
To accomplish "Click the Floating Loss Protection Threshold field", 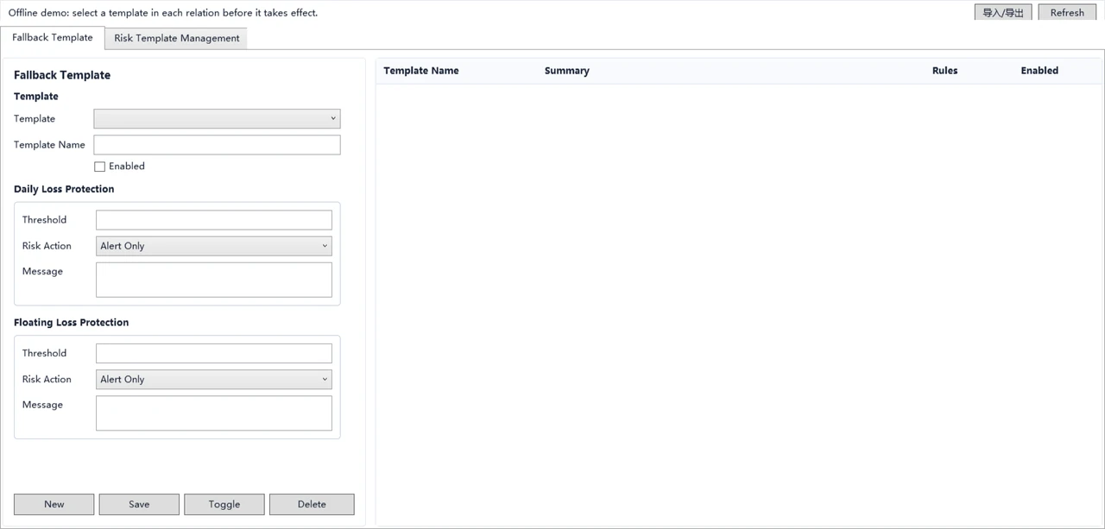I will click(214, 353).
